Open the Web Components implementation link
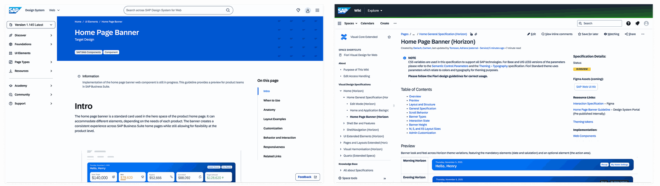Viewport: 660px width, 186px height. [x=585, y=136]
